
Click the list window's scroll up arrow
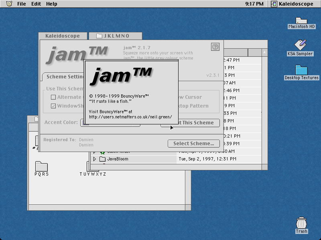(264, 52)
